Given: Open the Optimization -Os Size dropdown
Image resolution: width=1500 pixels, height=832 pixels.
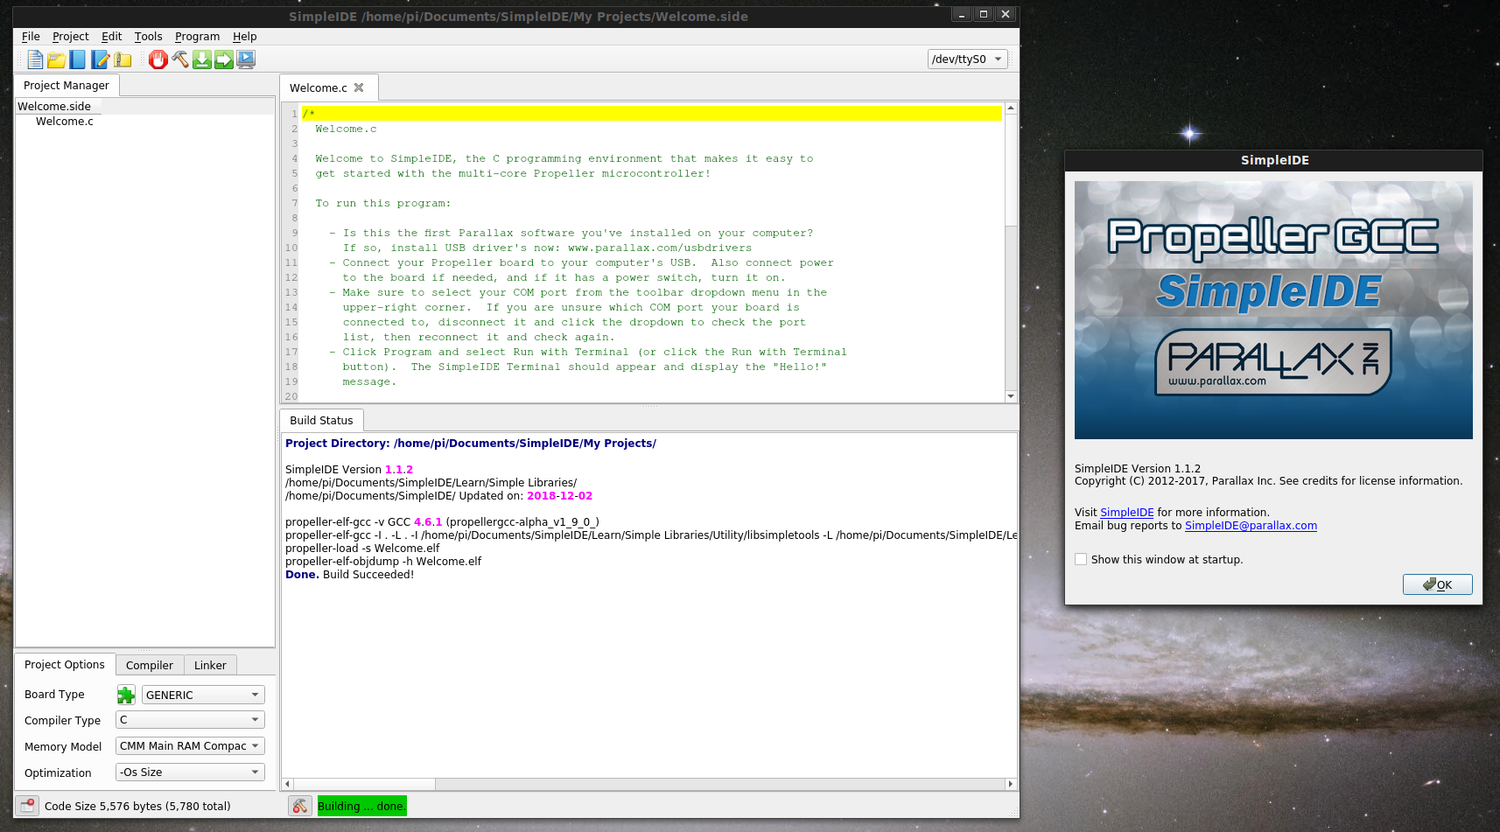Looking at the screenshot, I should pyautogui.click(x=190, y=773).
